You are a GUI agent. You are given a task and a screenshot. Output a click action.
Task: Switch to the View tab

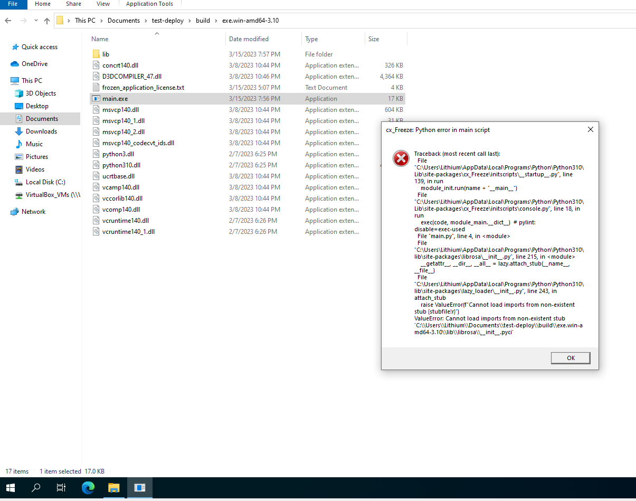pyautogui.click(x=103, y=4)
